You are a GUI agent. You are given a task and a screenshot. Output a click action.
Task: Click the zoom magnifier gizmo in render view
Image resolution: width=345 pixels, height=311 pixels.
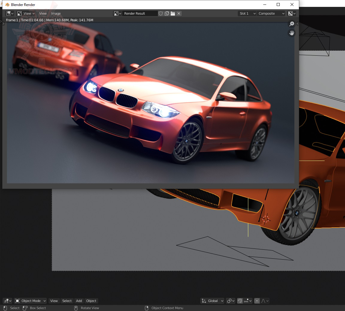click(x=291, y=24)
